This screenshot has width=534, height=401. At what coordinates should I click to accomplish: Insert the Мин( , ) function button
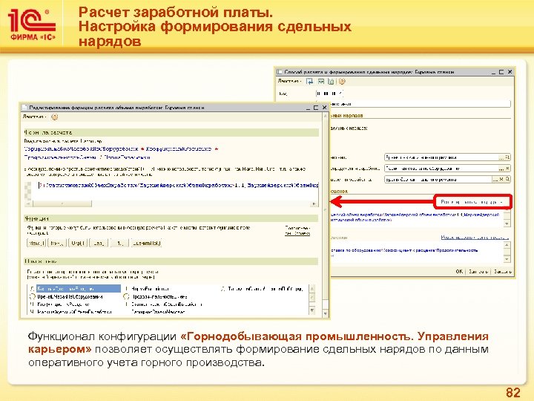click(x=57, y=243)
